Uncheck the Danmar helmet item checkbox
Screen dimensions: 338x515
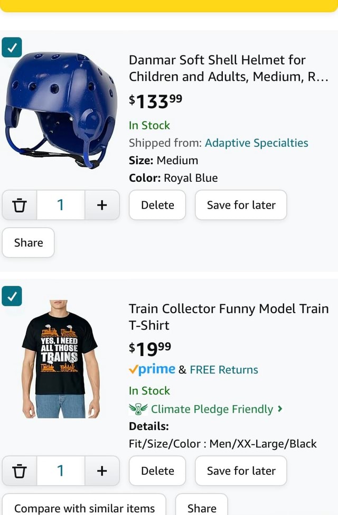(x=12, y=48)
